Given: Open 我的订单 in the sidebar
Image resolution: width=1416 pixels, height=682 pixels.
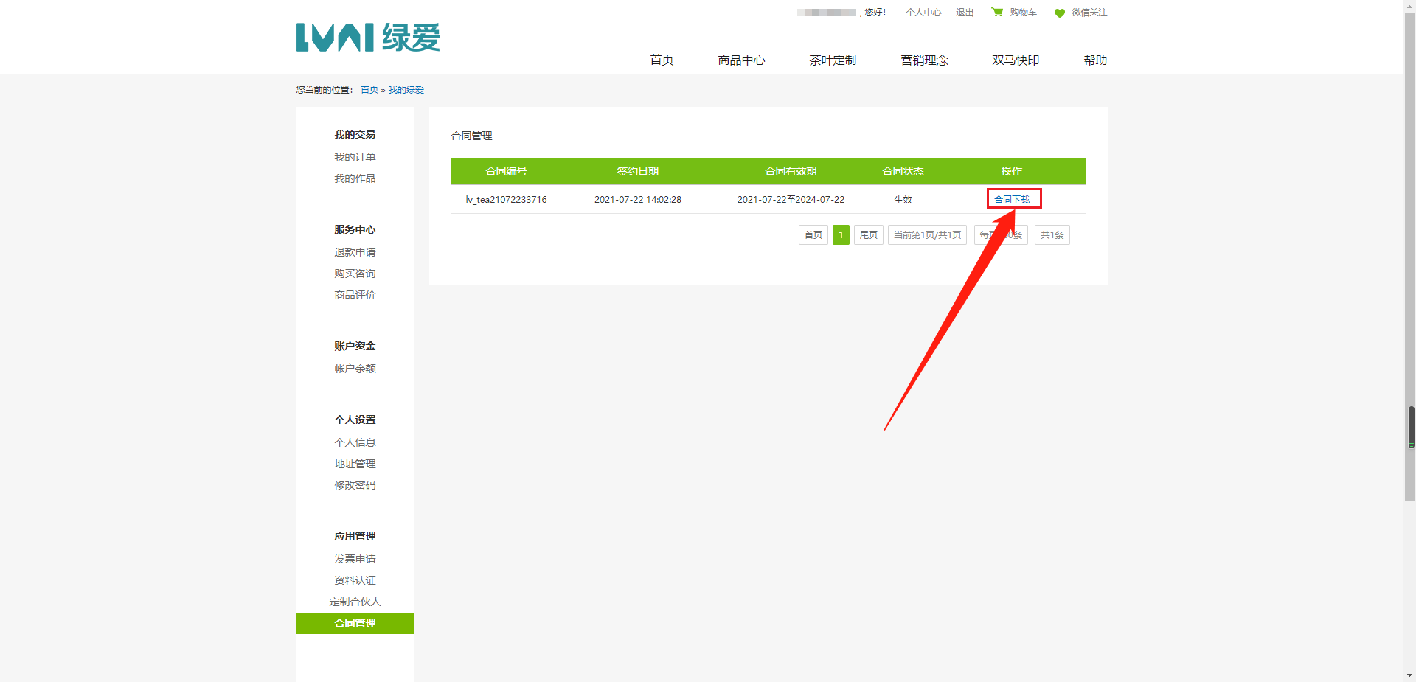Looking at the screenshot, I should pos(355,157).
